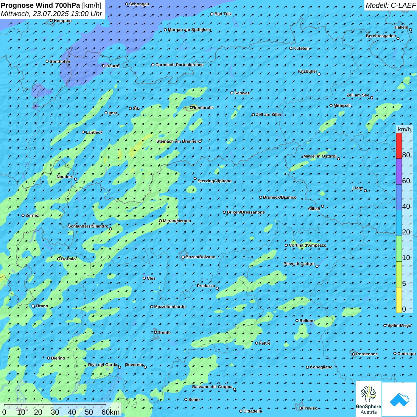This screenshot has height=417, width=417.
Task: Click the Reutte label
Action: (x=113, y=66)
